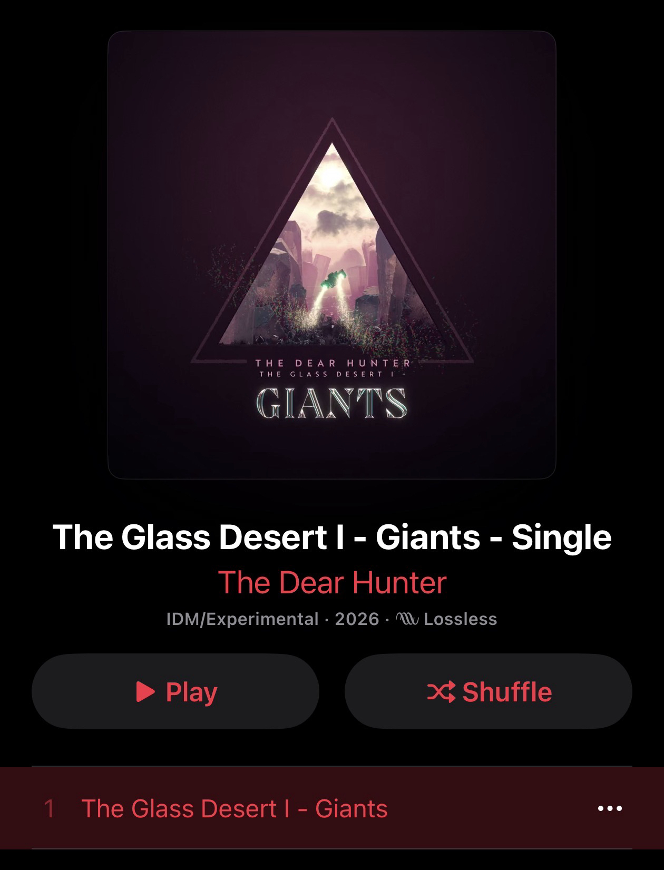The height and width of the screenshot is (870, 664).
Task: Tap the red Play button
Action: [175, 691]
